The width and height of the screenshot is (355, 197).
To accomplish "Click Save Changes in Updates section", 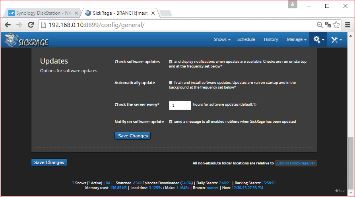I will pyautogui.click(x=133, y=136).
